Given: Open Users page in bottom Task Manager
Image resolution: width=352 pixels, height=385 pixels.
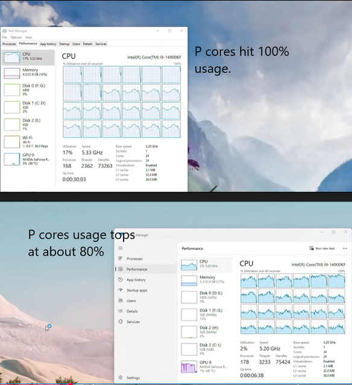Looking at the screenshot, I should click(146, 301).
